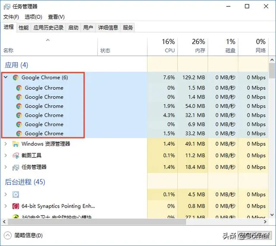Click the Chrome icon in the 32.1 MB row
Screen dimensions: 276x246
19,115
